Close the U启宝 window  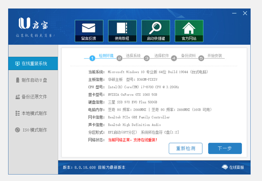click(x=245, y=13)
